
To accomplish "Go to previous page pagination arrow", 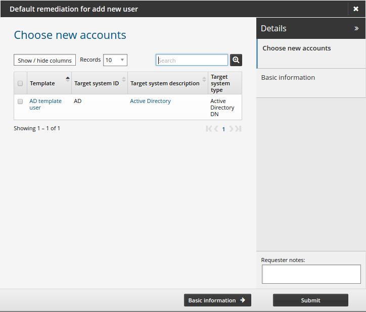I will click(216, 129).
